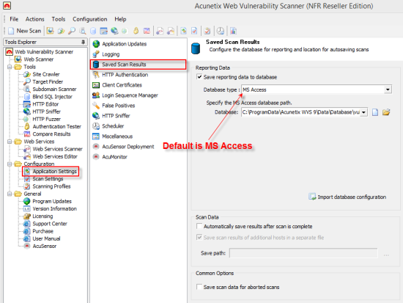Select the Scheduler settings icon
Screen dimensions: 403x303
96,126
